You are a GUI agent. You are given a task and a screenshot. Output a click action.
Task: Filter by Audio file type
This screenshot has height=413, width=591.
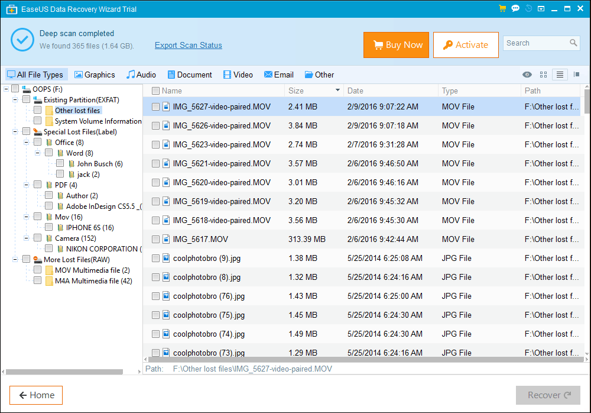141,75
